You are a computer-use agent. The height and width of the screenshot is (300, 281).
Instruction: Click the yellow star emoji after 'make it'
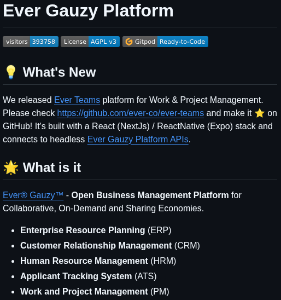[260, 113]
